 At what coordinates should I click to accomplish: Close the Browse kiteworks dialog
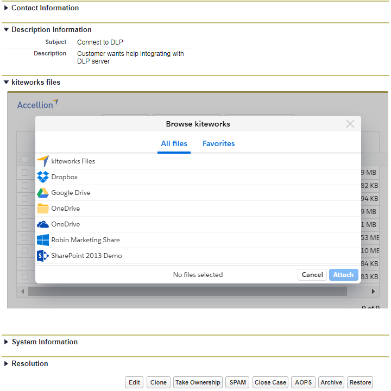[350, 124]
